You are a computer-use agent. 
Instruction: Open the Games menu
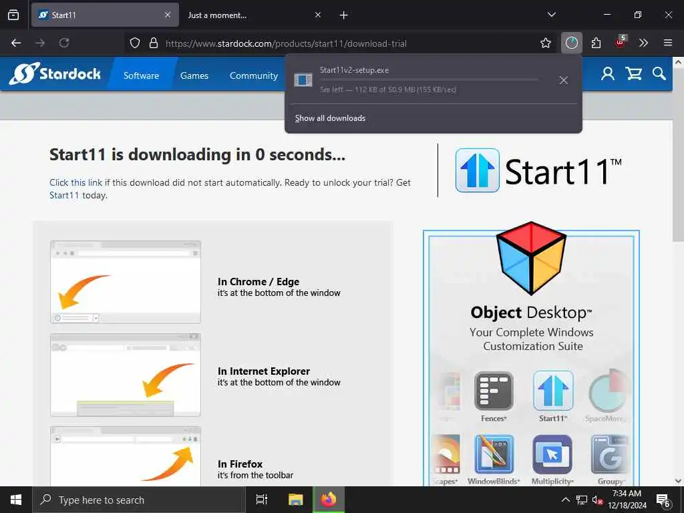(x=194, y=75)
